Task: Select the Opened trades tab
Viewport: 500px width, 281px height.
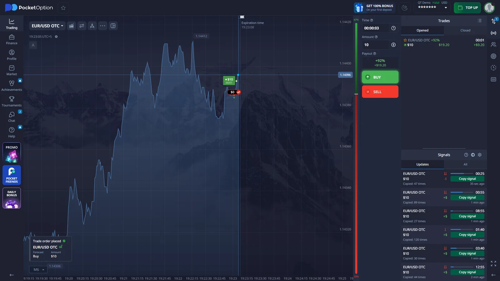Action: click(422, 31)
